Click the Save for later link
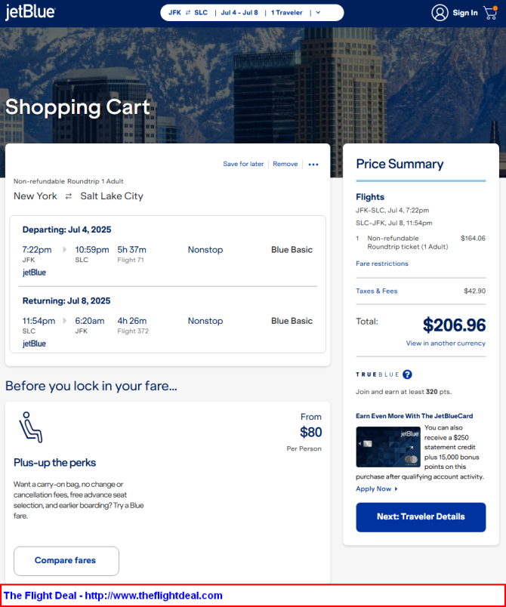 243,164
